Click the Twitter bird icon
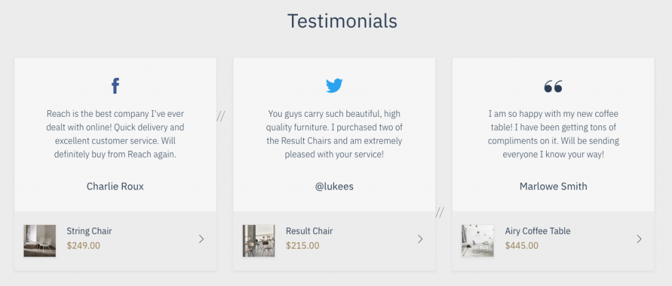672x286 pixels. click(334, 85)
